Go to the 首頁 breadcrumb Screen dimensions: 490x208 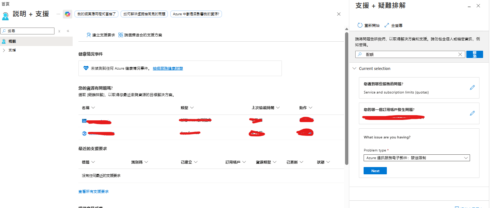(x=5, y=4)
